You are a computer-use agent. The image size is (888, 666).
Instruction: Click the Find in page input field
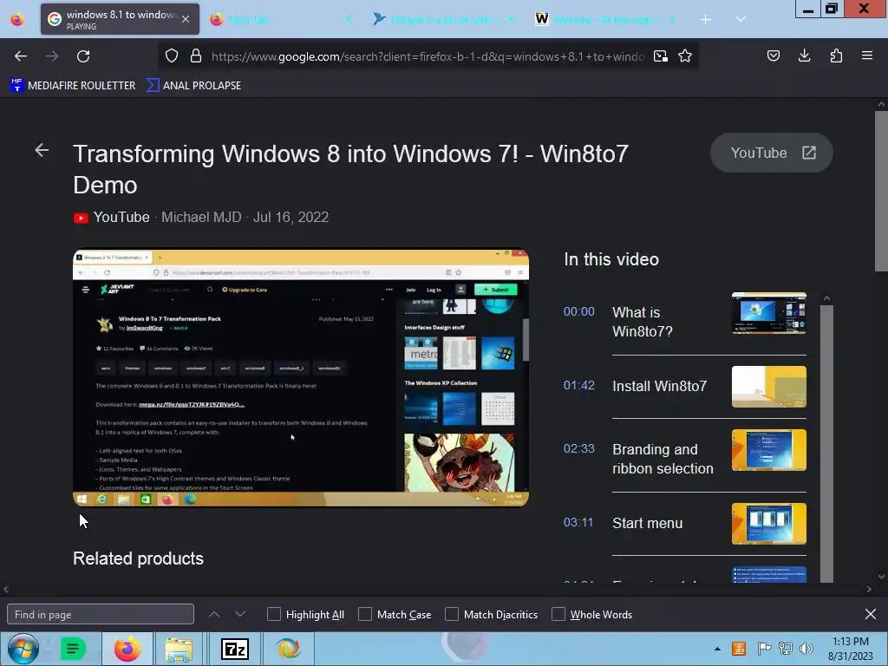[101, 615]
